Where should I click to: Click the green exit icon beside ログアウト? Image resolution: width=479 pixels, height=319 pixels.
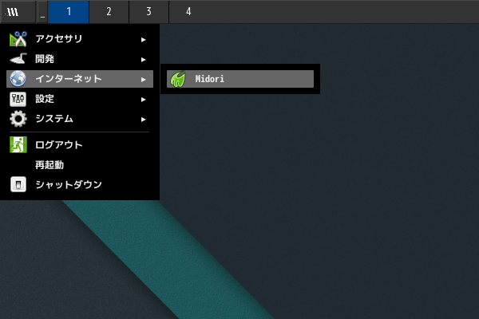pyautogui.click(x=18, y=144)
